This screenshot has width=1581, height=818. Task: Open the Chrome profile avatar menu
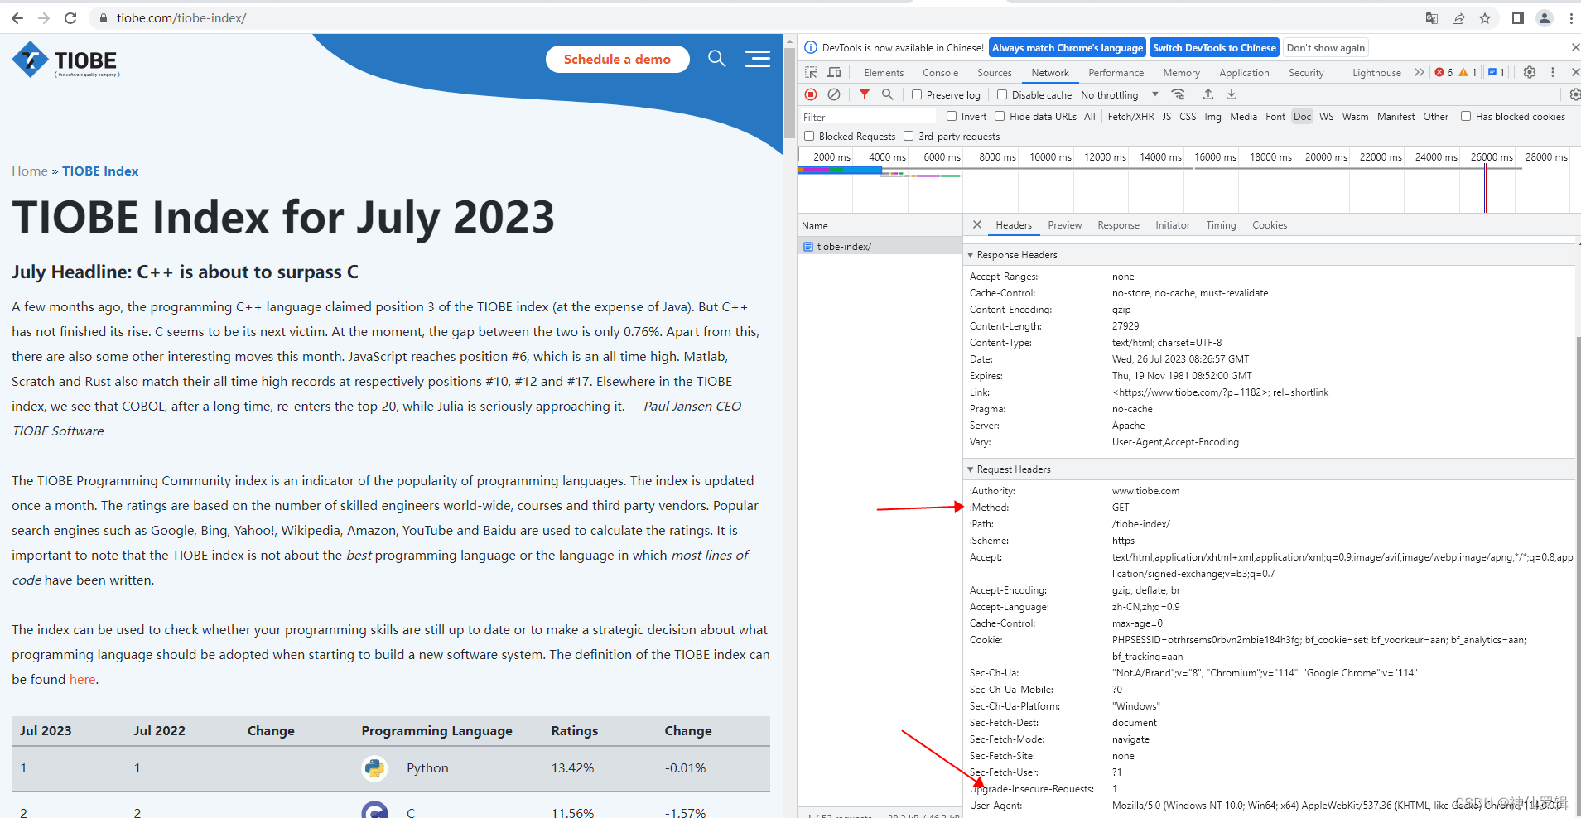click(1545, 18)
